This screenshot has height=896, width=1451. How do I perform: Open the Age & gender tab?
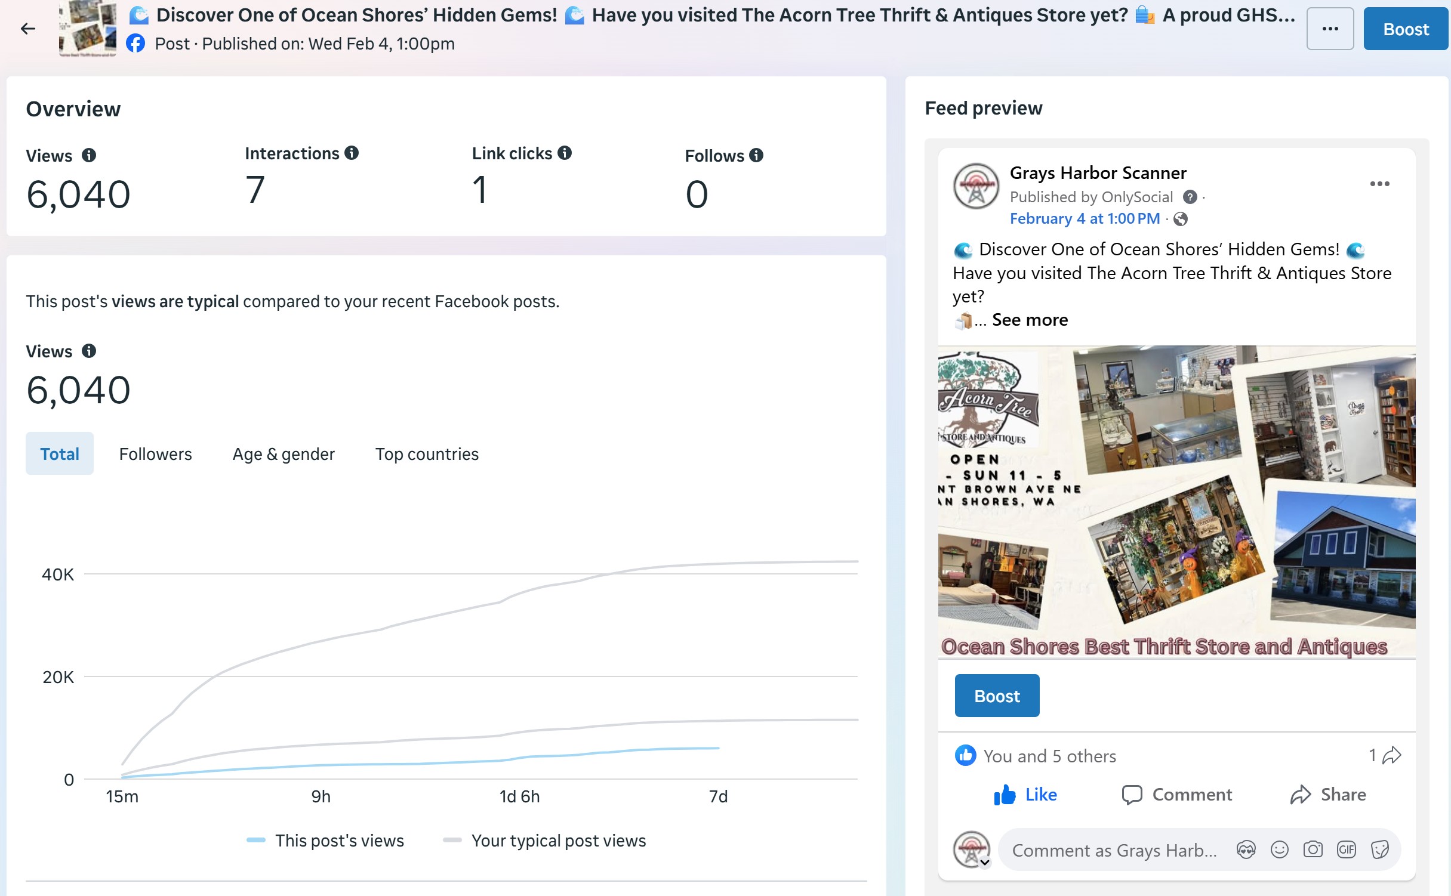[284, 454]
